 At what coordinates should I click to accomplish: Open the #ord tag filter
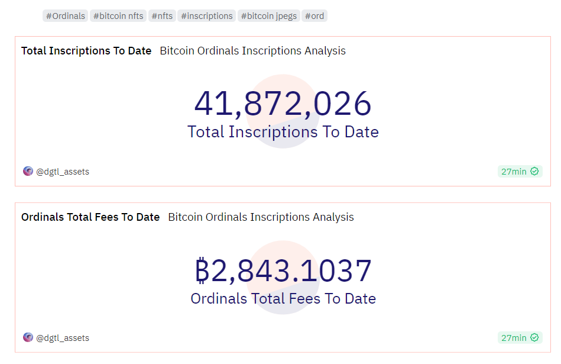[x=314, y=16]
